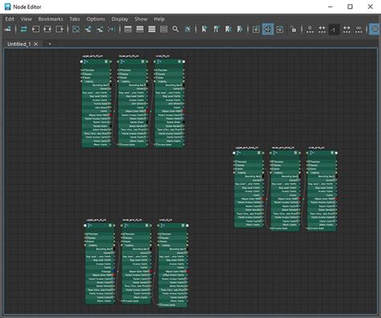381x318 pixels.
Task: Toggle view mode button on wrist_IK_jnt node
Action: (183, 226)
